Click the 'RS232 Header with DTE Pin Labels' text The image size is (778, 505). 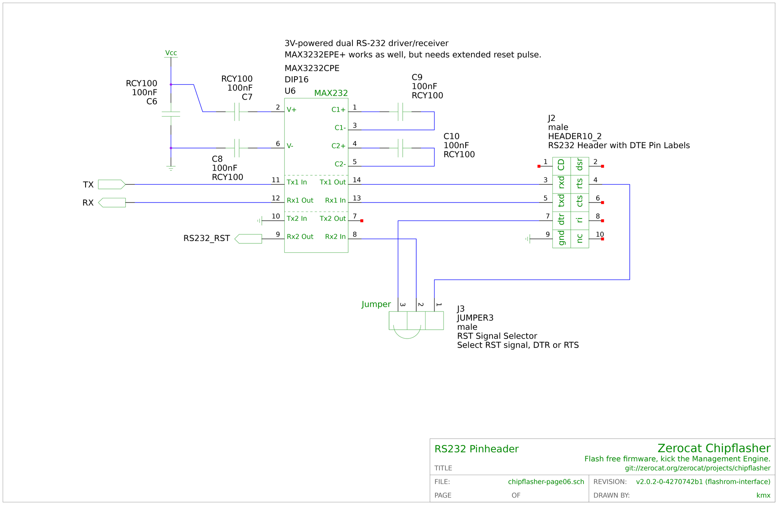[x=619, y=146]
